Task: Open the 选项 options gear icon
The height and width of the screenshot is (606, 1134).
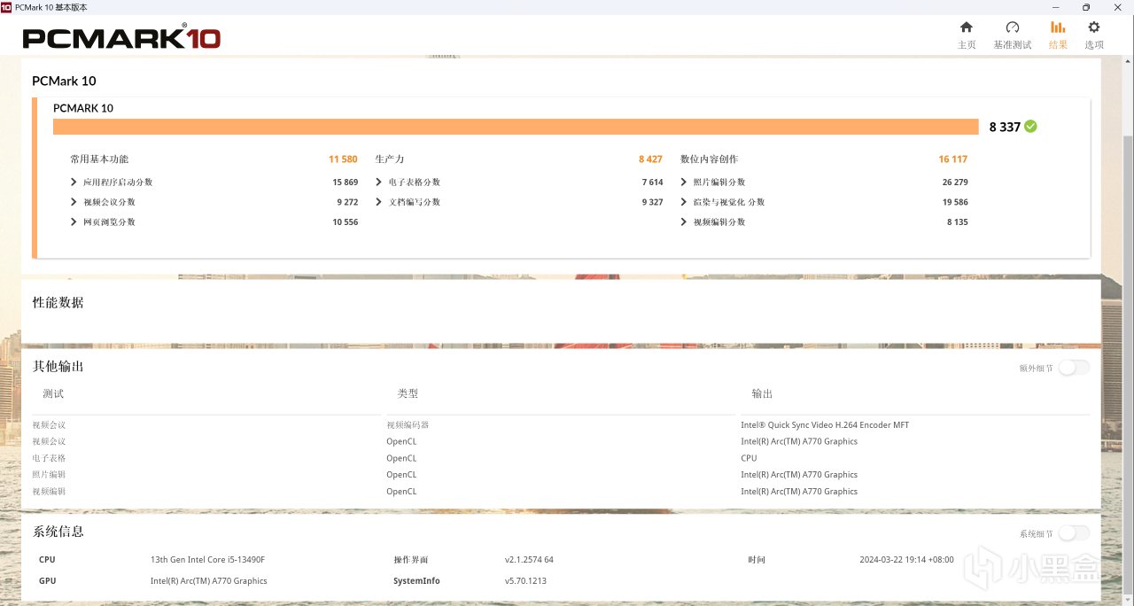Action: [1094, 27]
